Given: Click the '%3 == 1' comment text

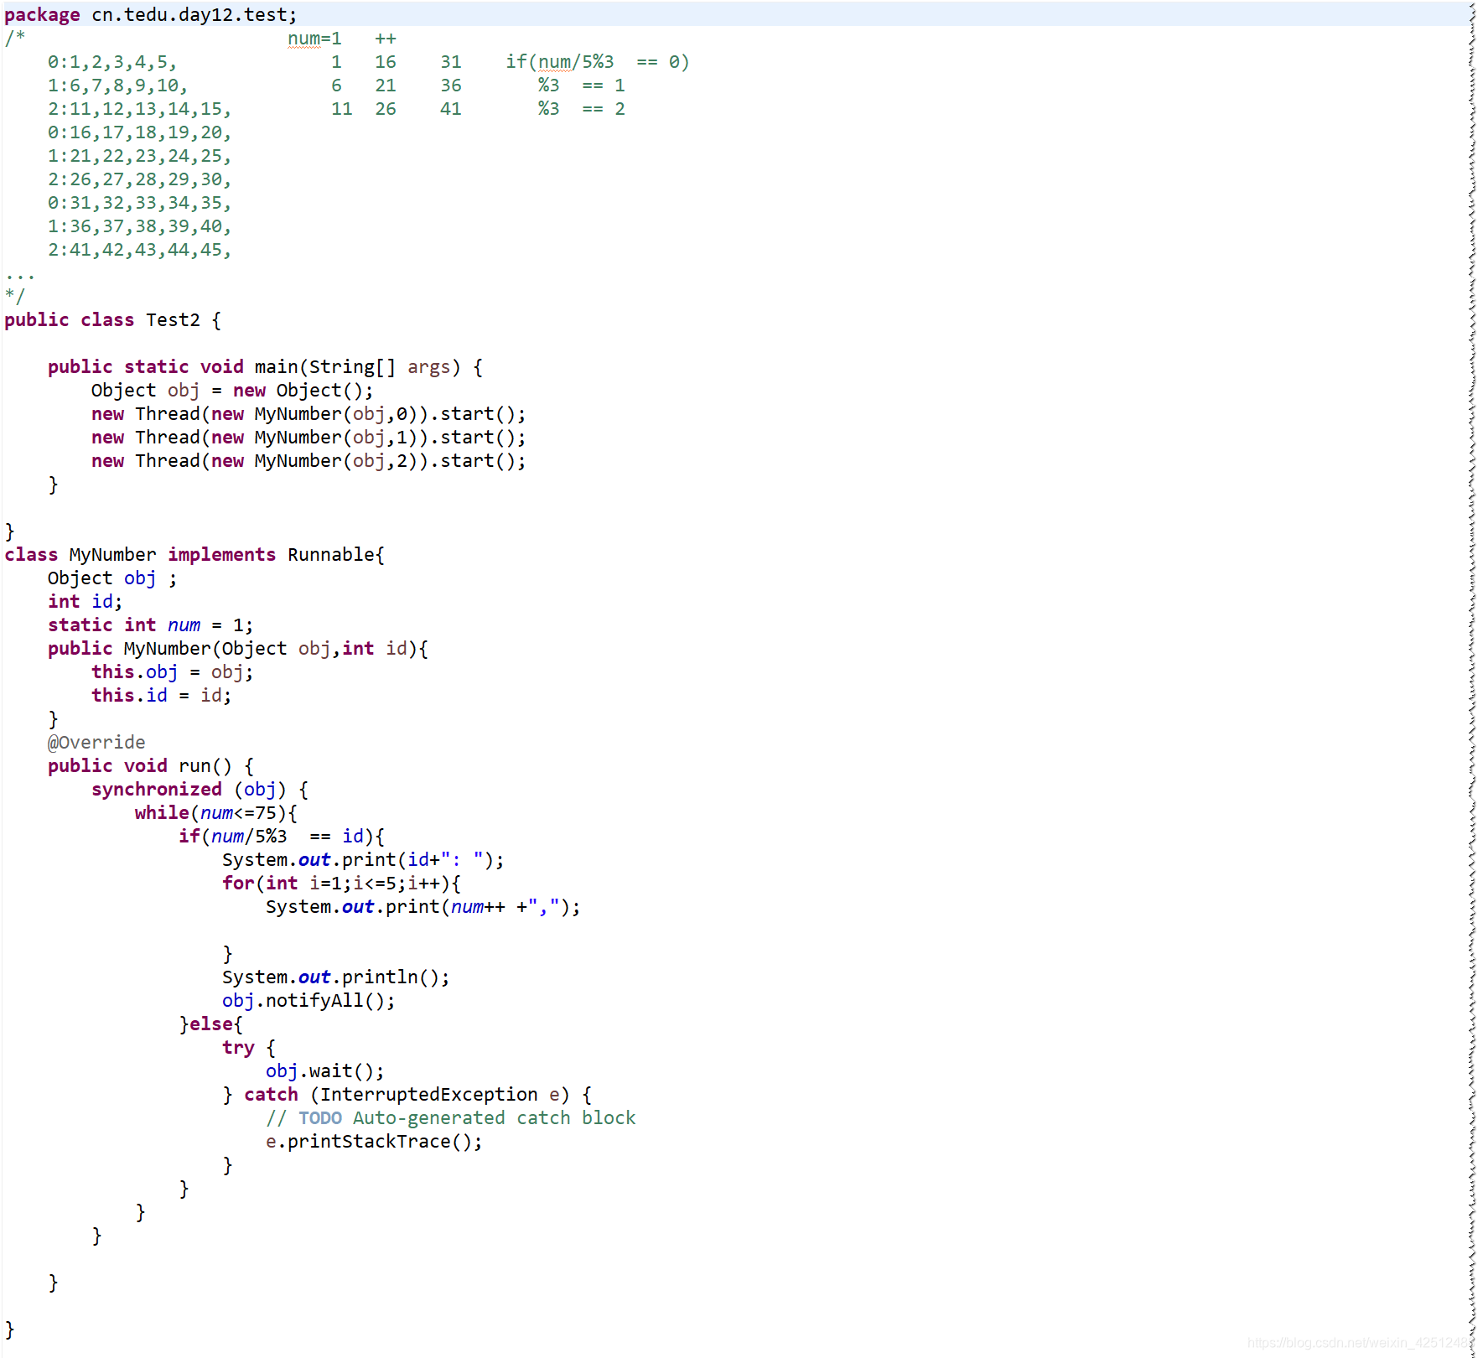Looking at the screenshot, I should tap(581, 85).
